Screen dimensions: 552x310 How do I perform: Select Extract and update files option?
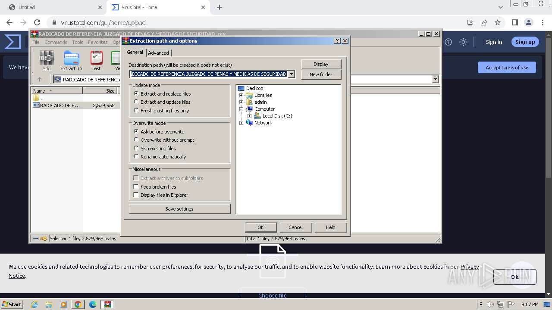[x=162, y=102]
